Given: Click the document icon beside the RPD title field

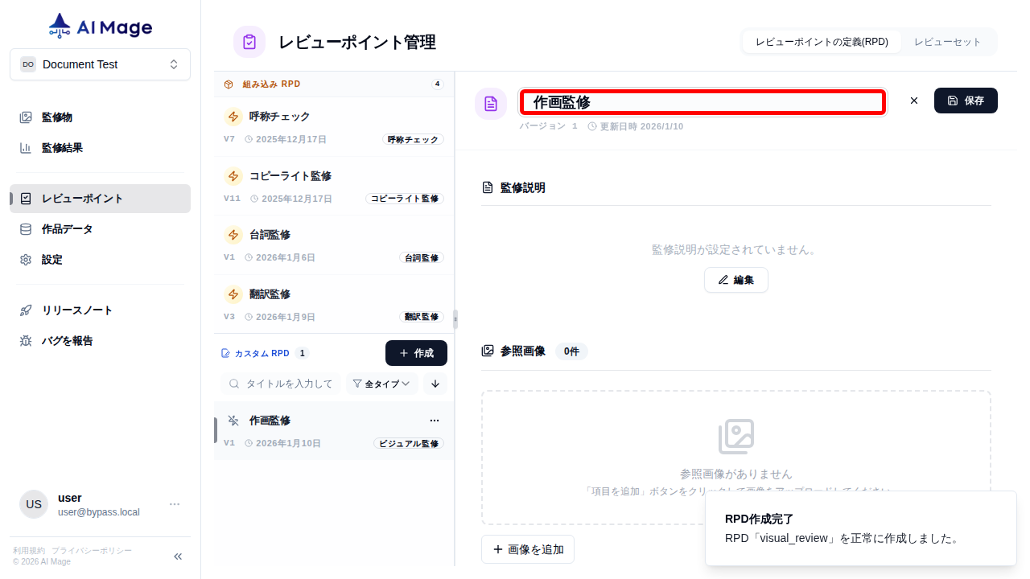Looking at the screenshot, I should click(491, 103).
